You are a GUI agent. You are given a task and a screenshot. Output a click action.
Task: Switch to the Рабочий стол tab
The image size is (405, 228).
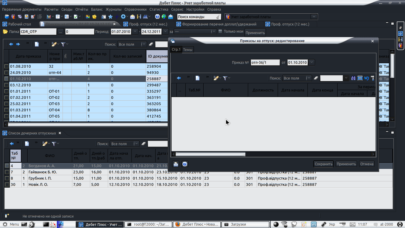[17, 24]
